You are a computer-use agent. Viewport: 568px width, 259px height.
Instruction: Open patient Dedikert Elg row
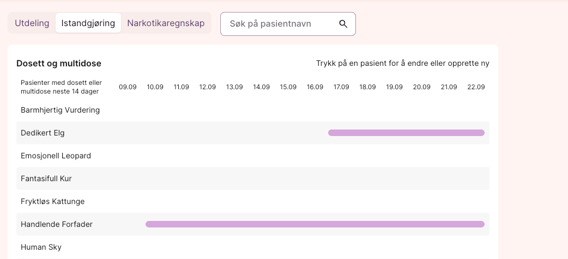(x=43, y=133)
